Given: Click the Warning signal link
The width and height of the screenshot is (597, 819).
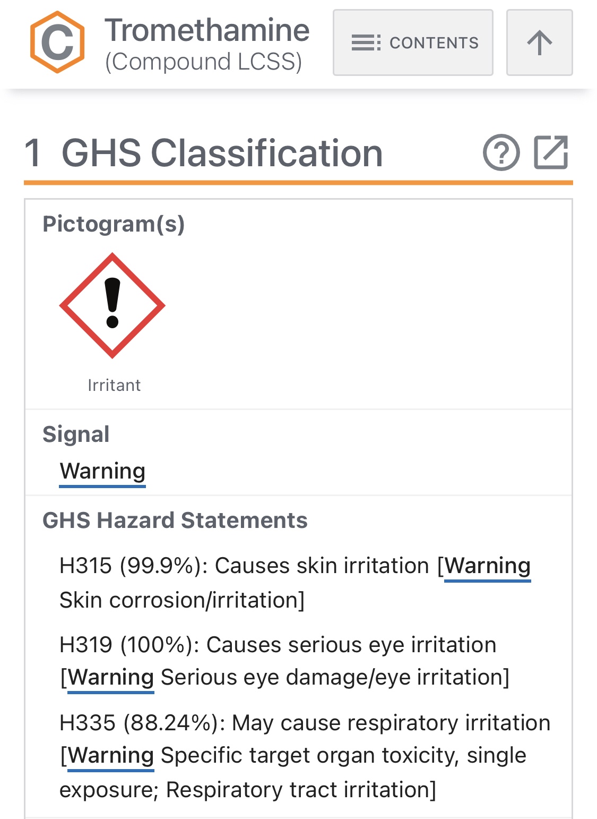Looking at the screenshot, I should (102, 471).
